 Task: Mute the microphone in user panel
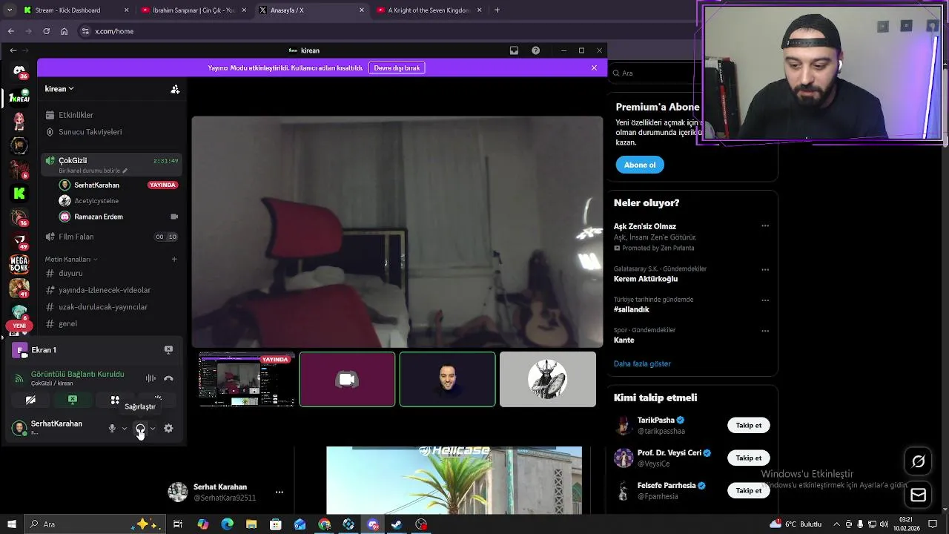[x=112, y=429]
